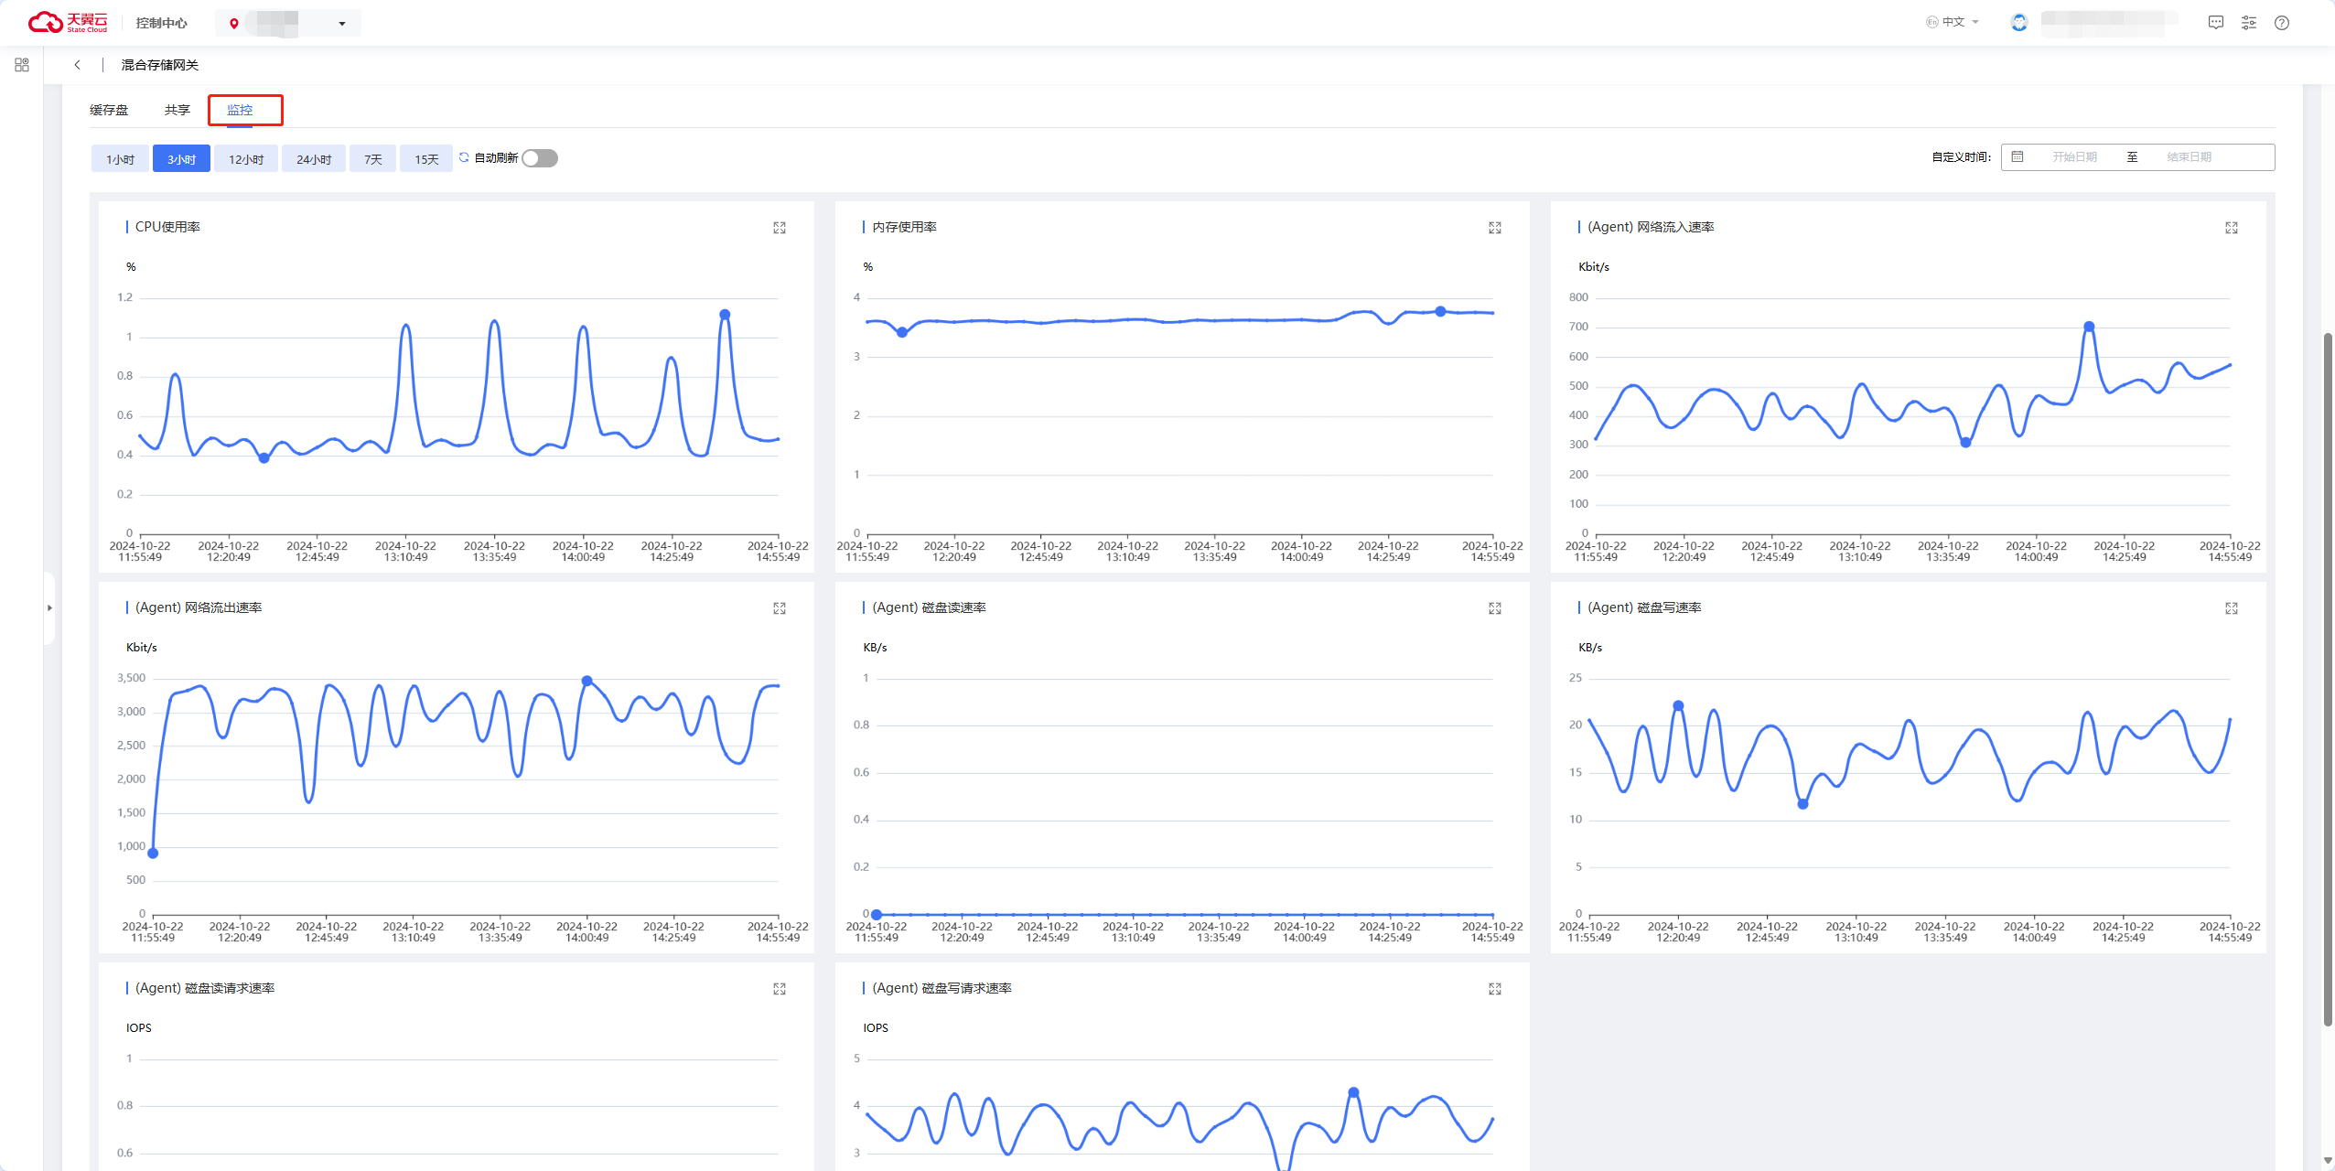This screenshot has width=2335, height=1171.
Task: Click the CPU使用率 minimum point marker
Action: (264, 458)
